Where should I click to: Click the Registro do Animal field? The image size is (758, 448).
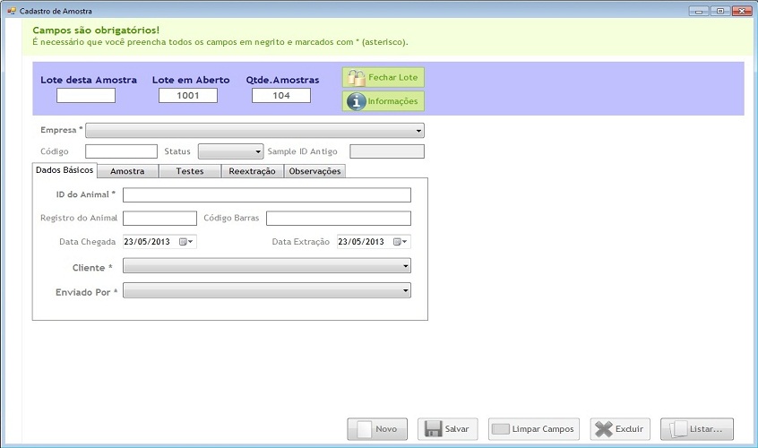160,219
